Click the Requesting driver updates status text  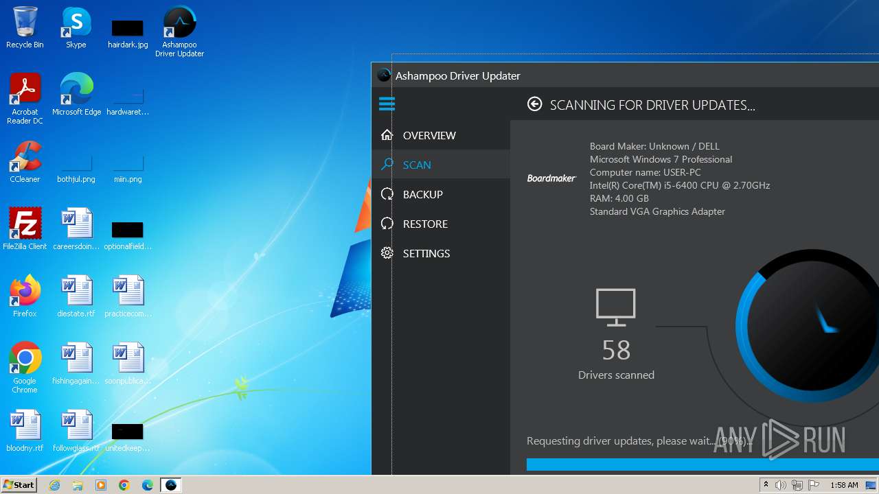pos(639,440)
